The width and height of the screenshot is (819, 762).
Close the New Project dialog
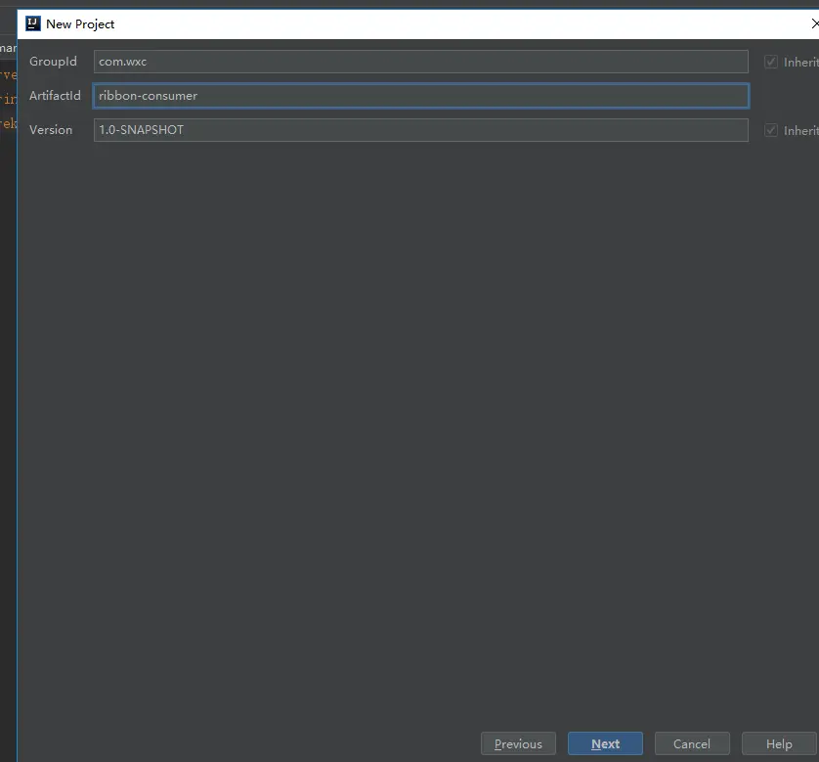pos(814,23)
